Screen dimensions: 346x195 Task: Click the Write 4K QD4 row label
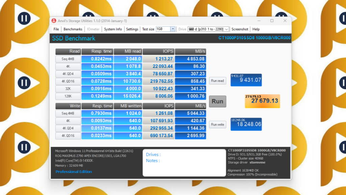tap(68, 128)
